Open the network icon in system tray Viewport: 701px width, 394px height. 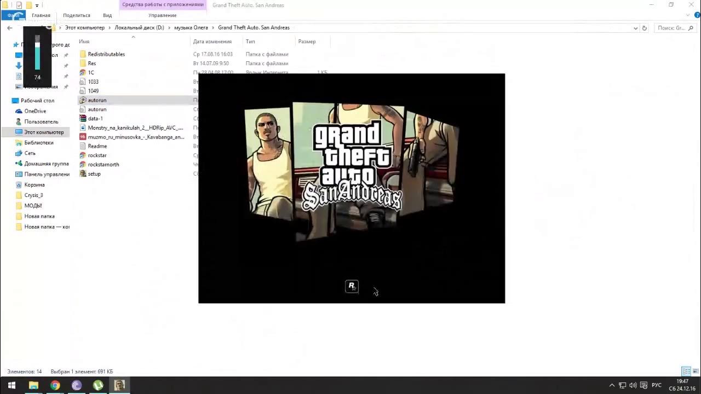pos(623,385)
